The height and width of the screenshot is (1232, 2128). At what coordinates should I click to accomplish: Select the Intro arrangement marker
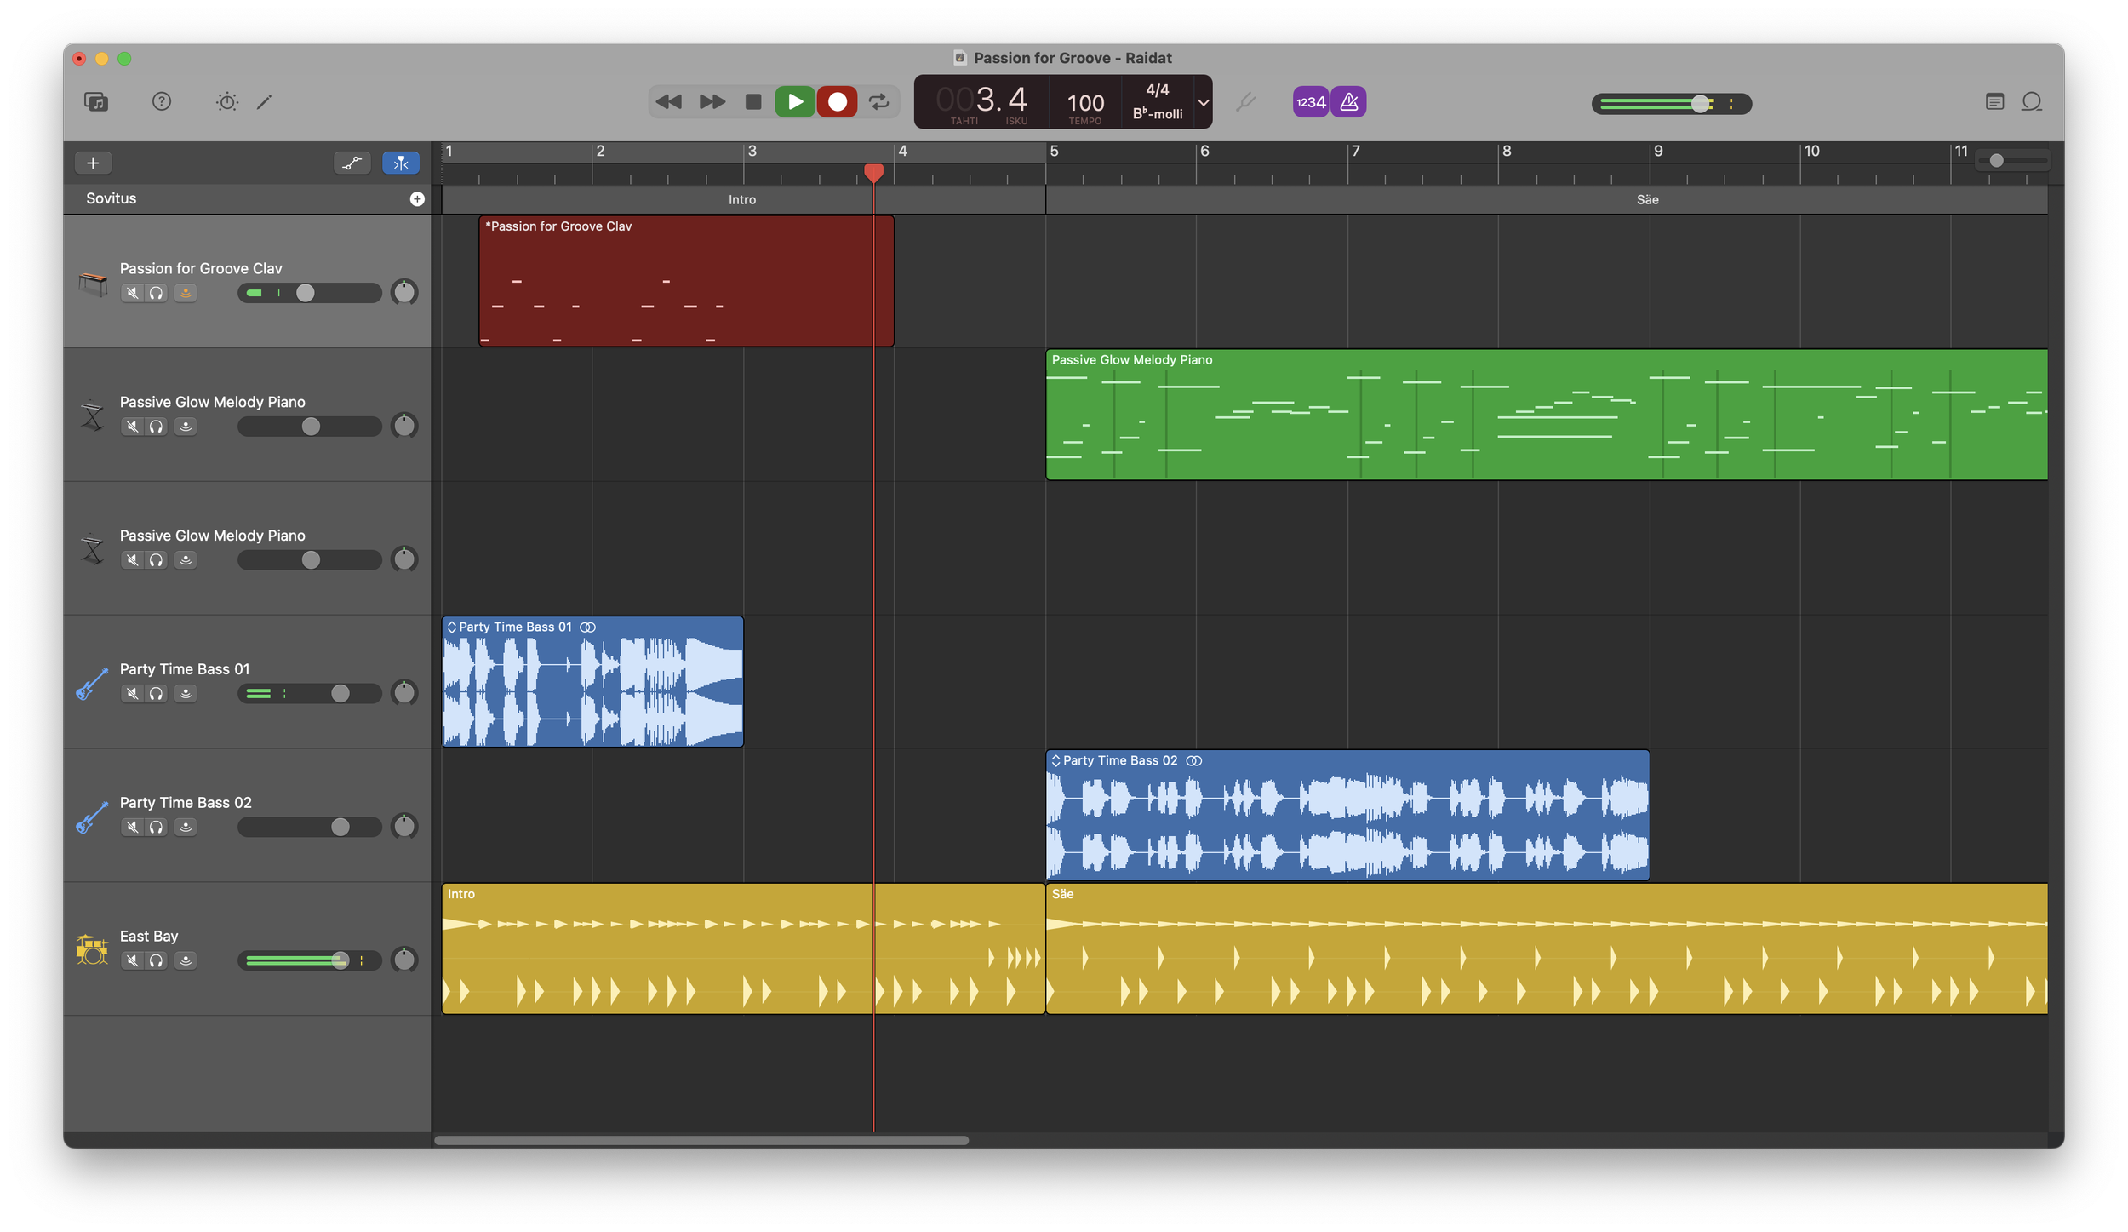coord(742,200)
